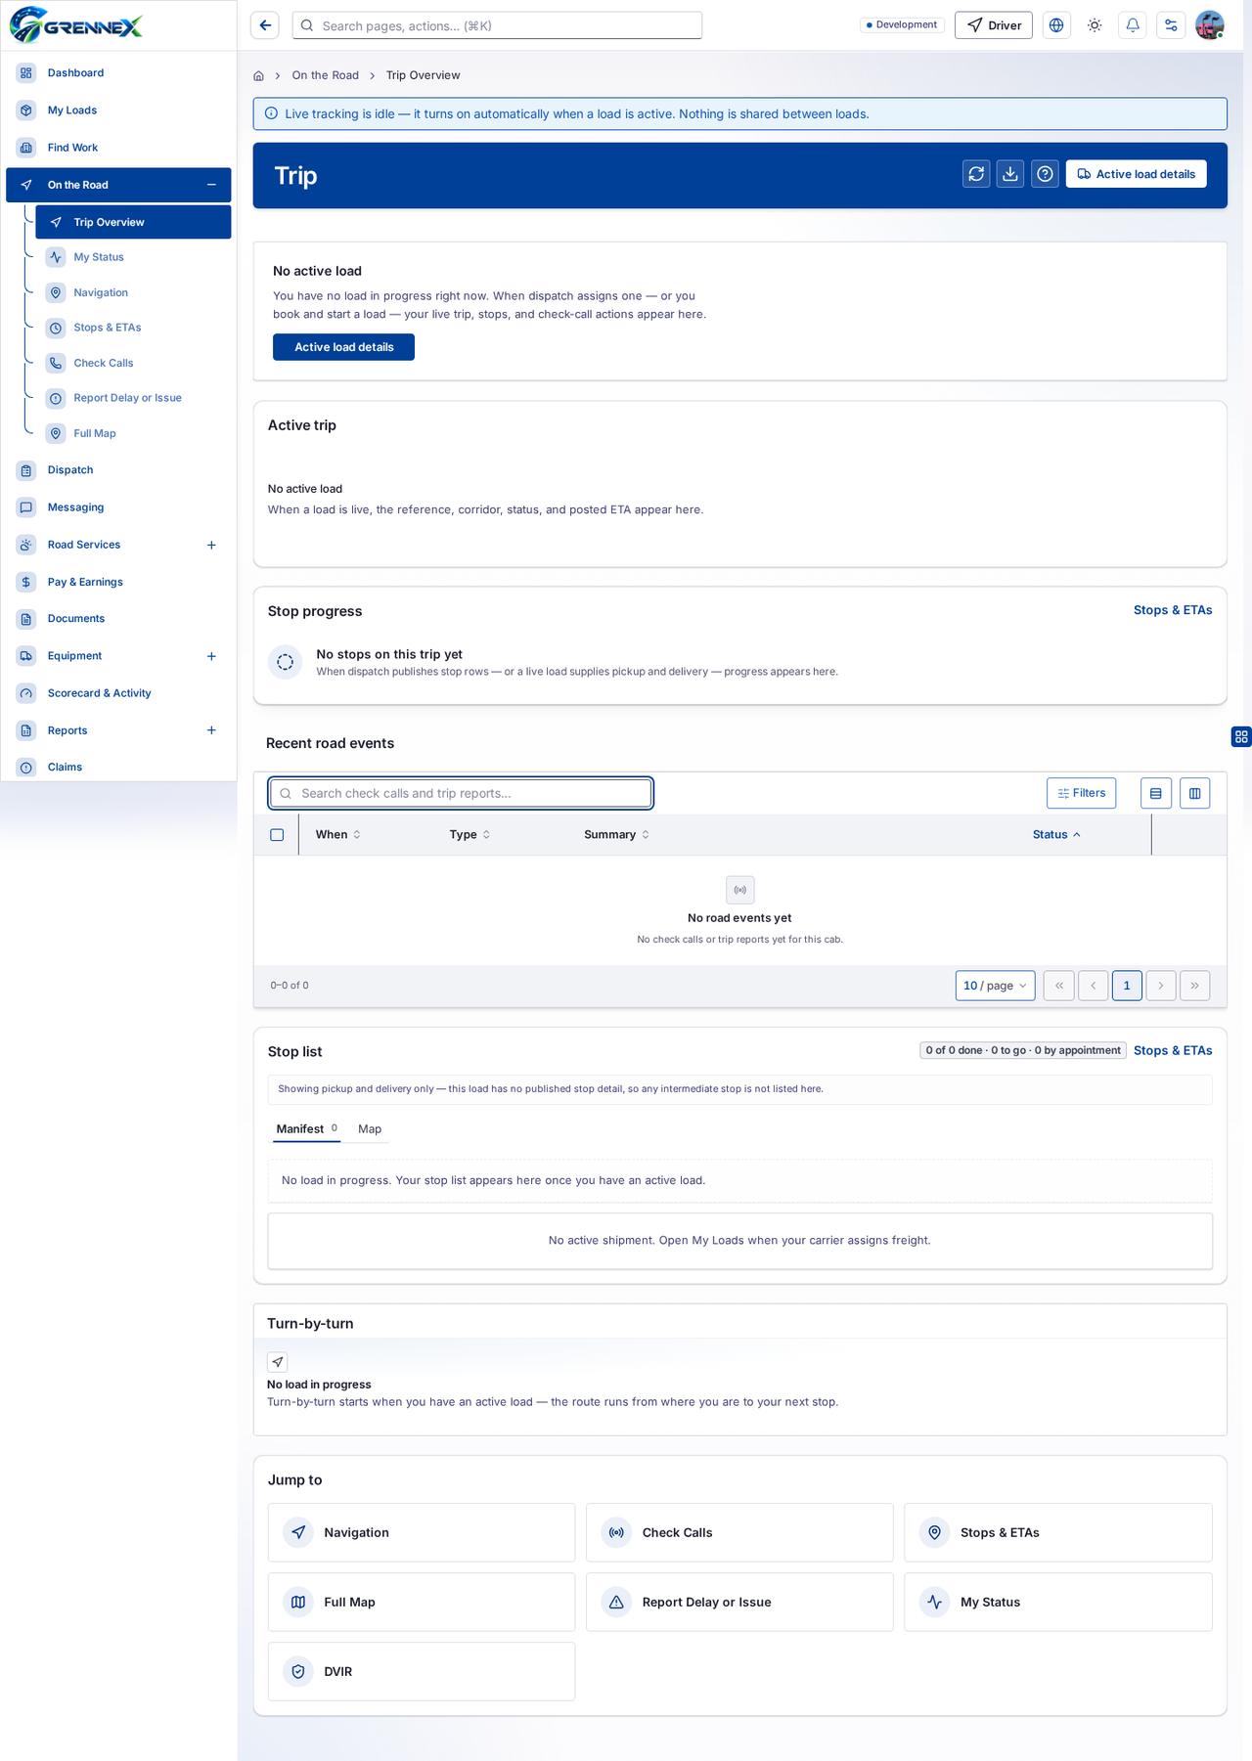Open Stops & ETAs link in Stop progress
This screenshot has height=1761, width=1252.
(1173, 610)
